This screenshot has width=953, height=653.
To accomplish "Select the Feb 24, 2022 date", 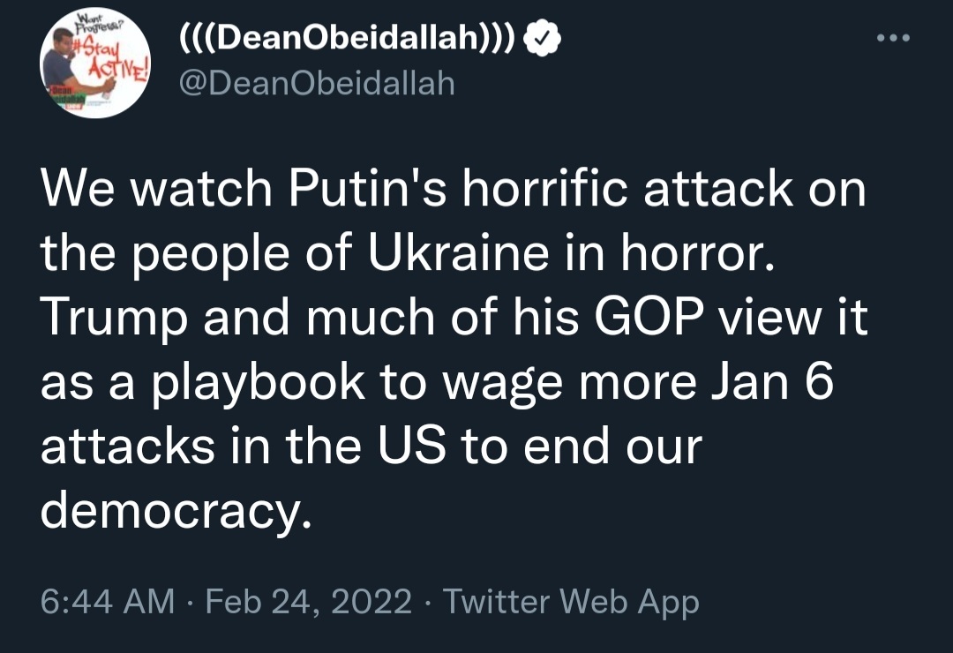I will tap(309, 602).
